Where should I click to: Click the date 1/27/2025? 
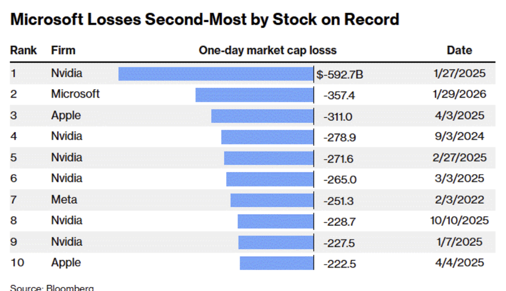point(459,73)
